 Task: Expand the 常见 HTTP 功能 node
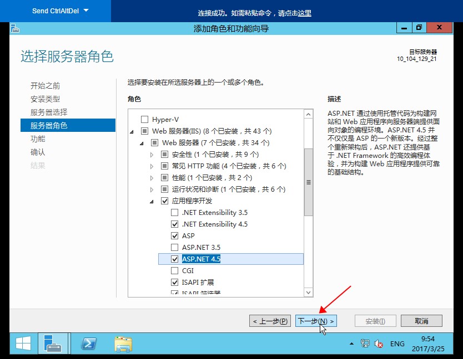point(152,166)
